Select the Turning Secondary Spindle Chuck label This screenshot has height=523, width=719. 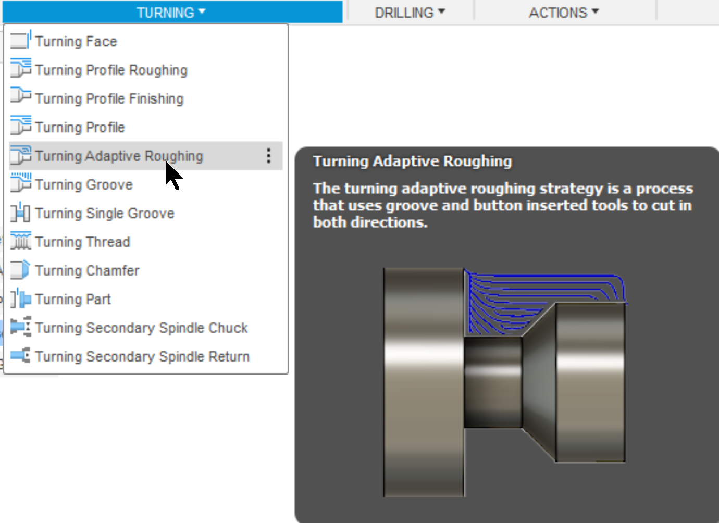(x=142, y=328)
